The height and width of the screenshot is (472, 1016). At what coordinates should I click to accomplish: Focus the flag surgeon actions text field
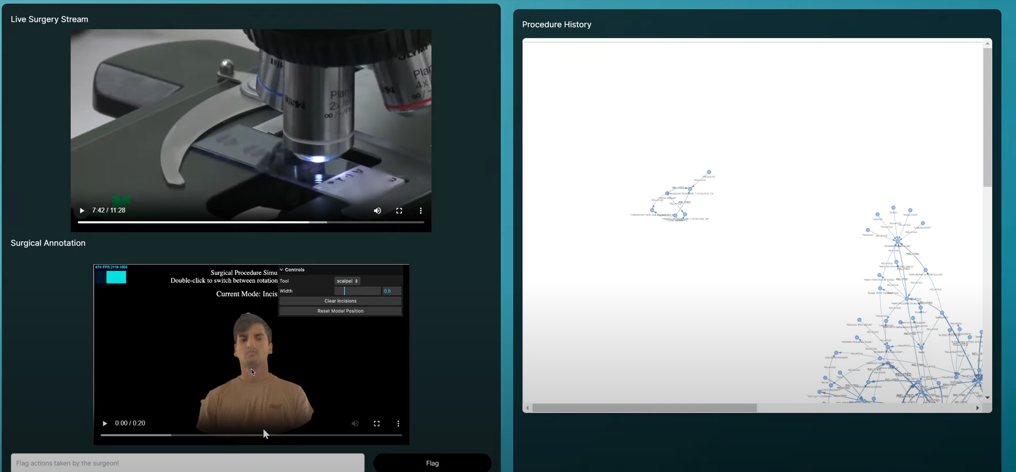click(x=188, y=463)
